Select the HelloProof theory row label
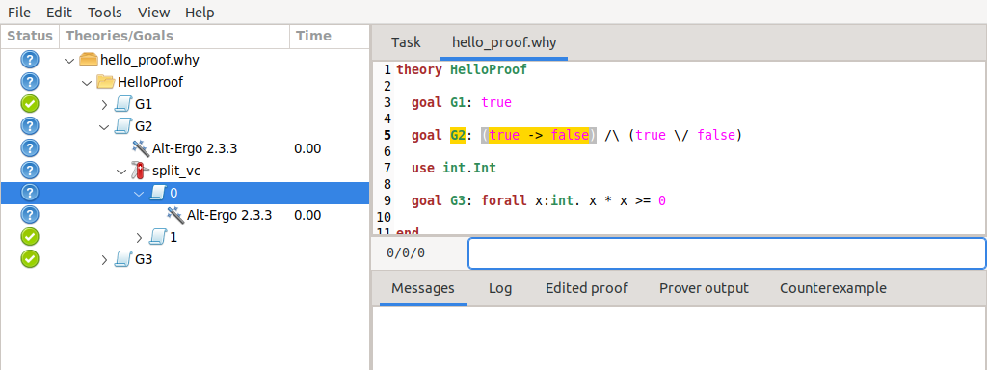The height and width of the screenshot is (370, 987). [150, 83]
